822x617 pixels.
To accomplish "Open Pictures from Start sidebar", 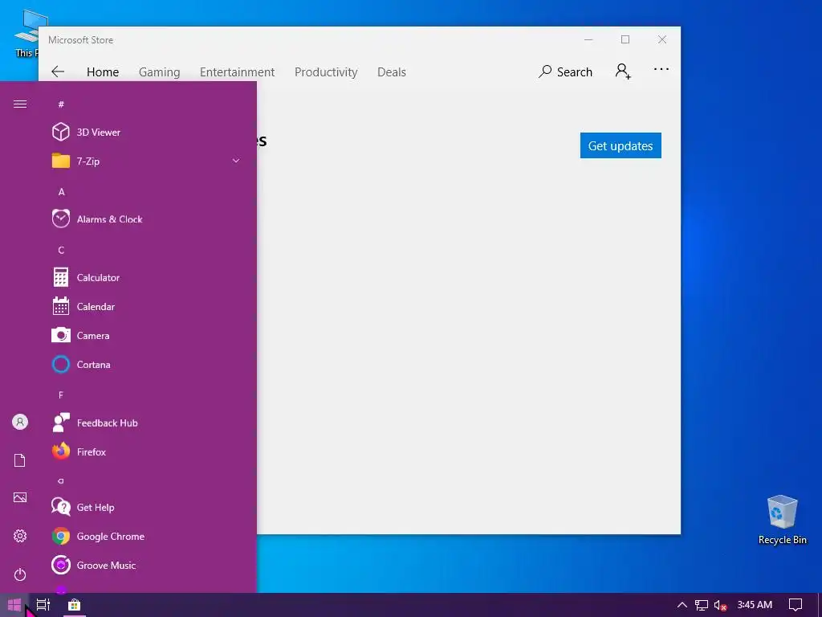I will [20, 497].
